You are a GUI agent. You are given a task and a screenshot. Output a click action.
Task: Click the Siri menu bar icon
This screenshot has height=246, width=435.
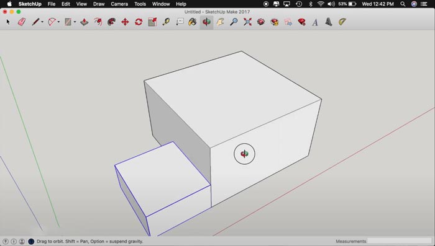click(414, 4)
